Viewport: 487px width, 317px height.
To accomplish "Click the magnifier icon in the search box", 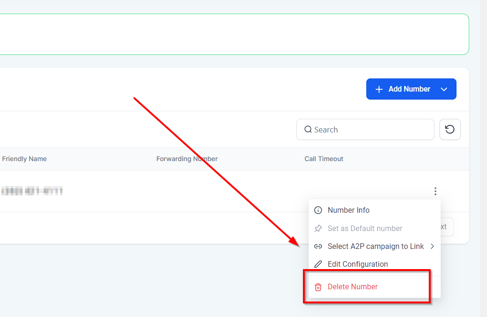I will 308,130.
